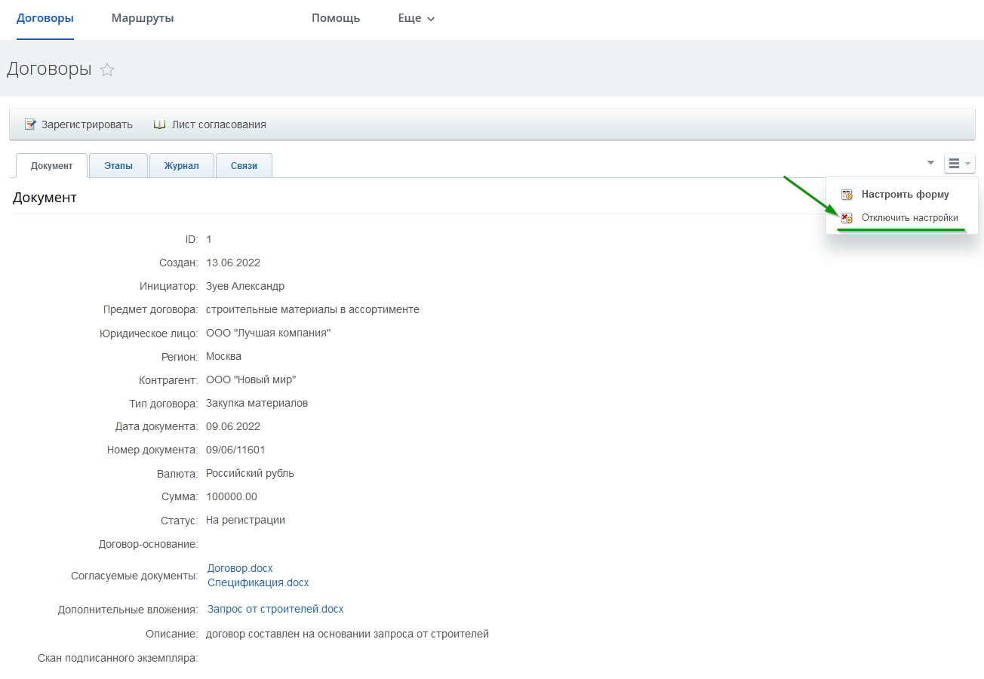Open the Связи tab
Screen dimensions: 984x679
[244, 166]
